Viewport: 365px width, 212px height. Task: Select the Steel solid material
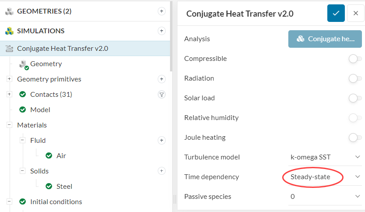coord(64,186)
